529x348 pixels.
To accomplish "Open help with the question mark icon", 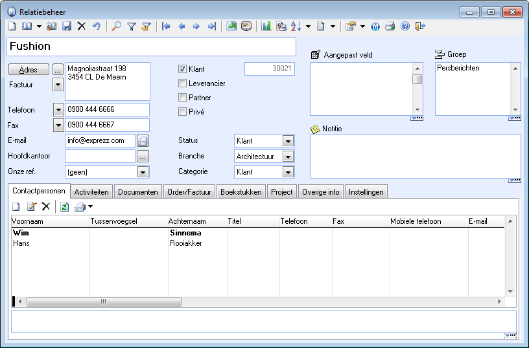I will pyautogui.click(x=405, y=27).
